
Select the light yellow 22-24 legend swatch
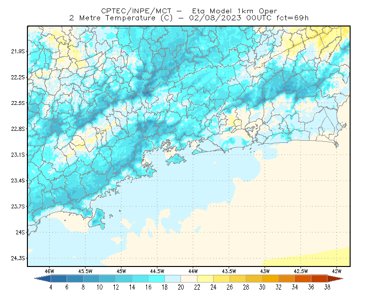click(x=205, y=278)
